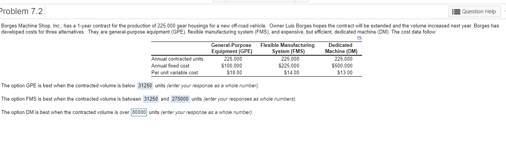Click the GPE fixed cost value $100,000
Image resolution: width=506 pixels, height=154 pixels.
[232, 66]
